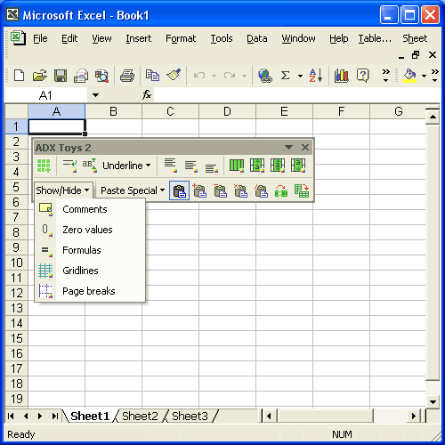Click the Help question mark icon
The width and height of the screenshot is (445, 445).
pyautogui.click(x=362, y=76)
